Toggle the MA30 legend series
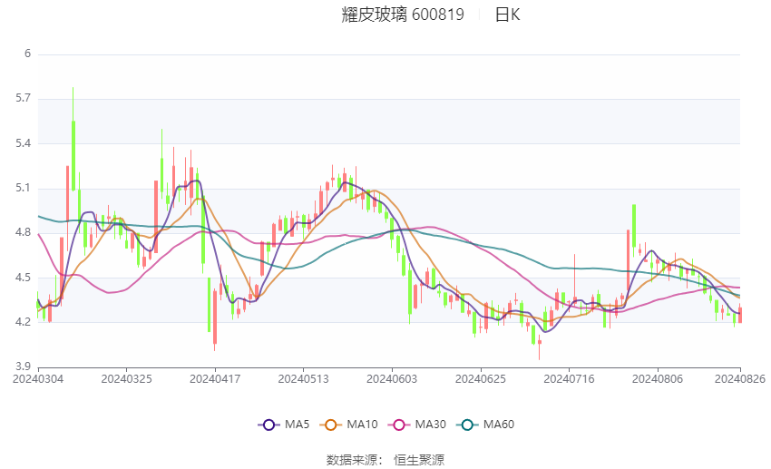 417,425
